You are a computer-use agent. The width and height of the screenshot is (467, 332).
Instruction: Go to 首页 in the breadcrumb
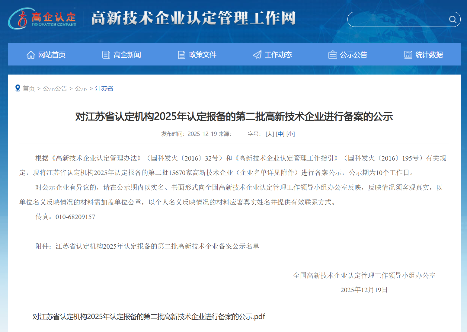point(29,88)
